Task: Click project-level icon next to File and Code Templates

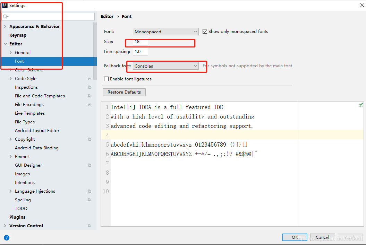Action: 89,96
